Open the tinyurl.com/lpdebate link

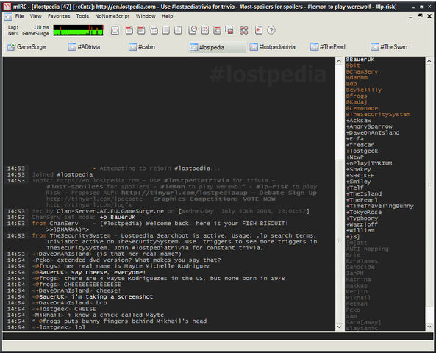coord(94,199)
